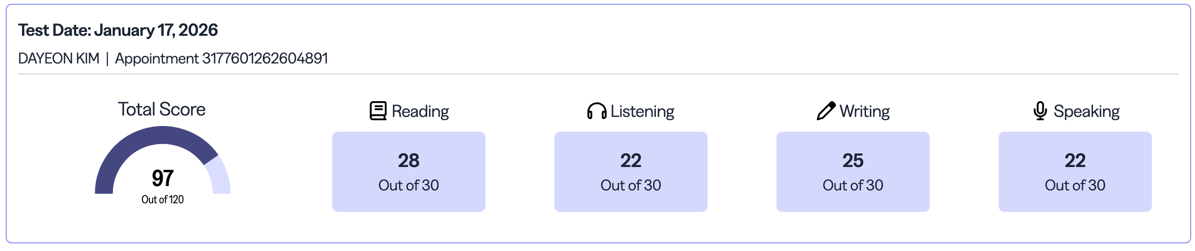Click the Listening section label
Image resolution: width=1195 pixels, height=251 pixels.
coord(642,112)
